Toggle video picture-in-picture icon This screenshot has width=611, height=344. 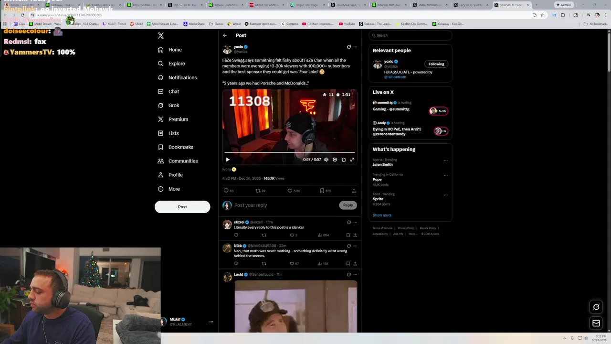tap(343, 160)
